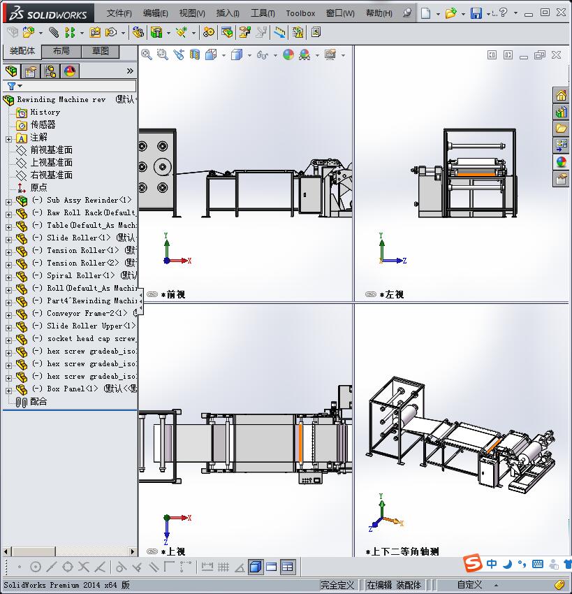Expand the 注解 annotations folder
The width and height of the screenshot is (572, 594).
click(8, 139)
